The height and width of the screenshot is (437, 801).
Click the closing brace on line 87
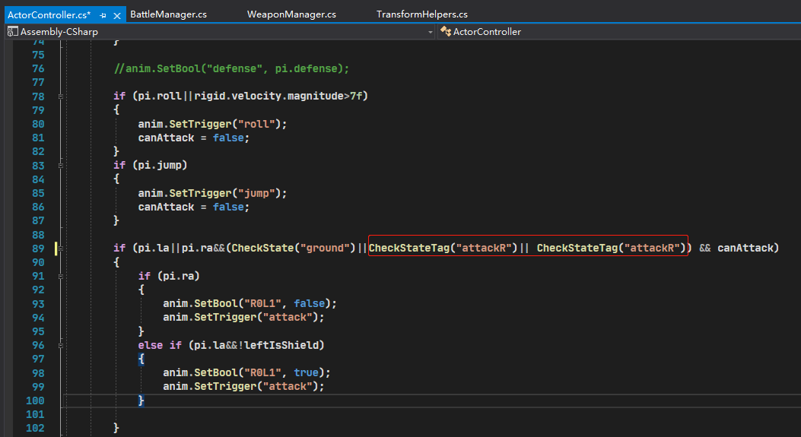pos(116,220)
